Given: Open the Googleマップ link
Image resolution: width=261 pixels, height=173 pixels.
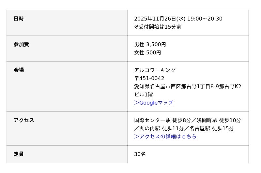Looking at the screenshot, I should click(154, 103).
